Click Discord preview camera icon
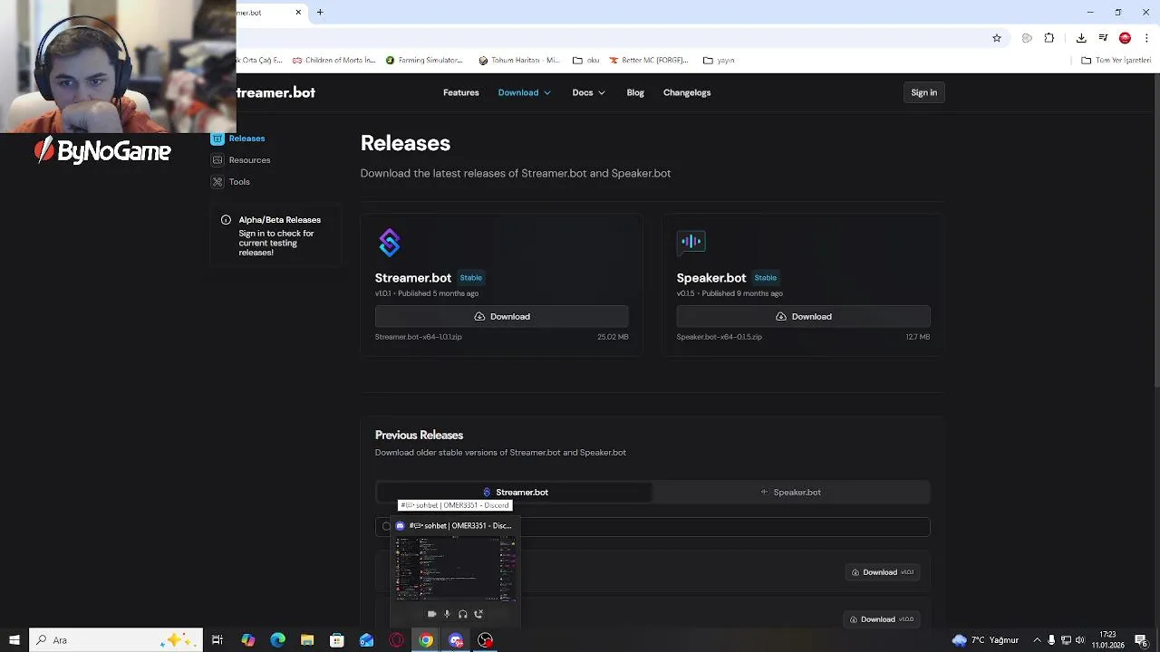 click(431, 614)
